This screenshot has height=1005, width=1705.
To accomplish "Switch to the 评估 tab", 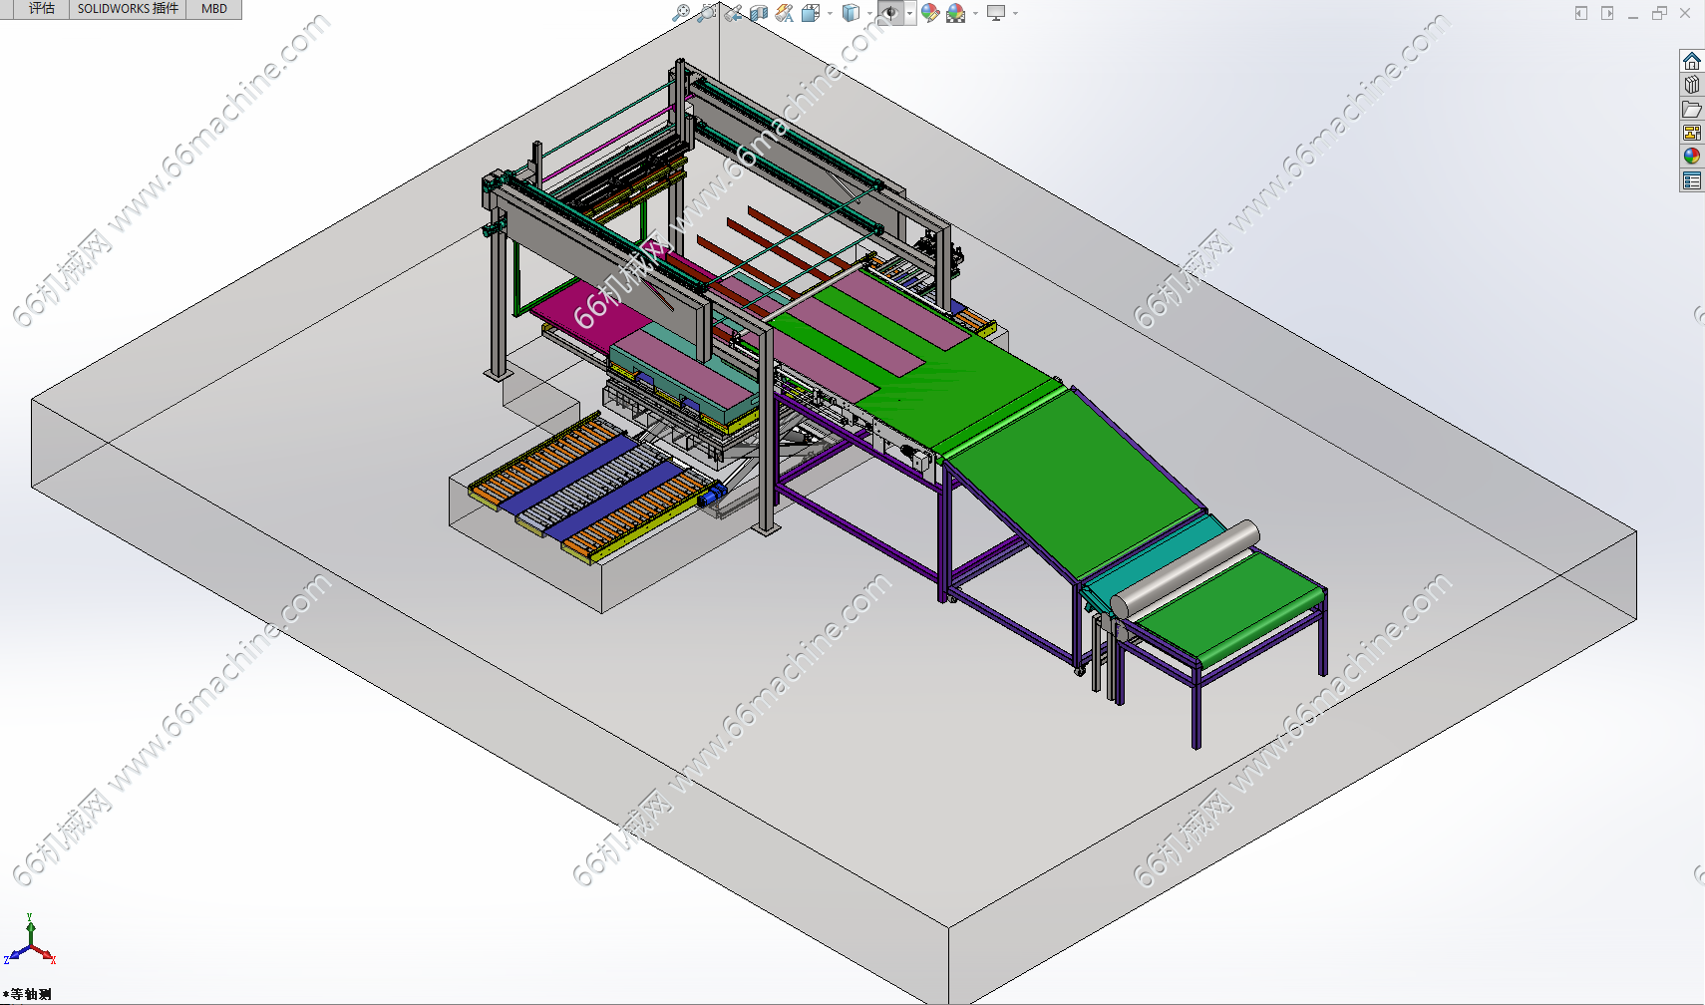I will [41, 9].
